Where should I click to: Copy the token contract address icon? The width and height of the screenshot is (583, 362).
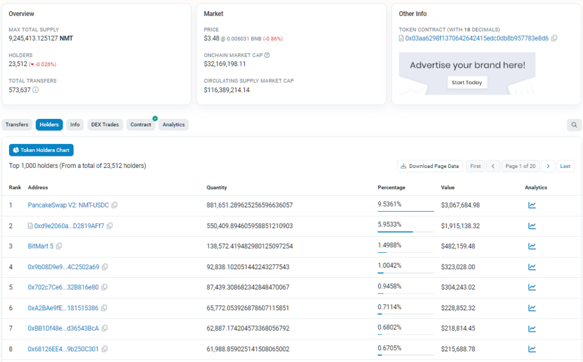555,38
